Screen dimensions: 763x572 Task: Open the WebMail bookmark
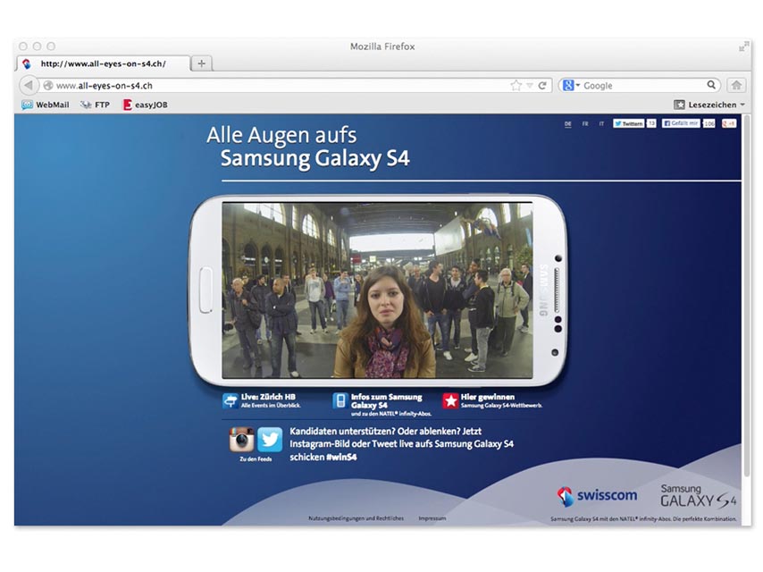(x=46, y=105)
